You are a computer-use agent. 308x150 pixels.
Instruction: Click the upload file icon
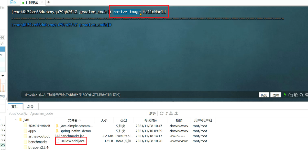coord(176,114)
